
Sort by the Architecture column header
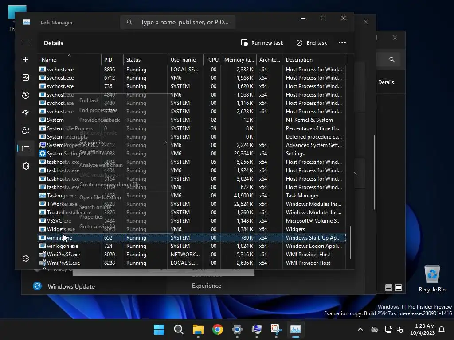(270, 60)
